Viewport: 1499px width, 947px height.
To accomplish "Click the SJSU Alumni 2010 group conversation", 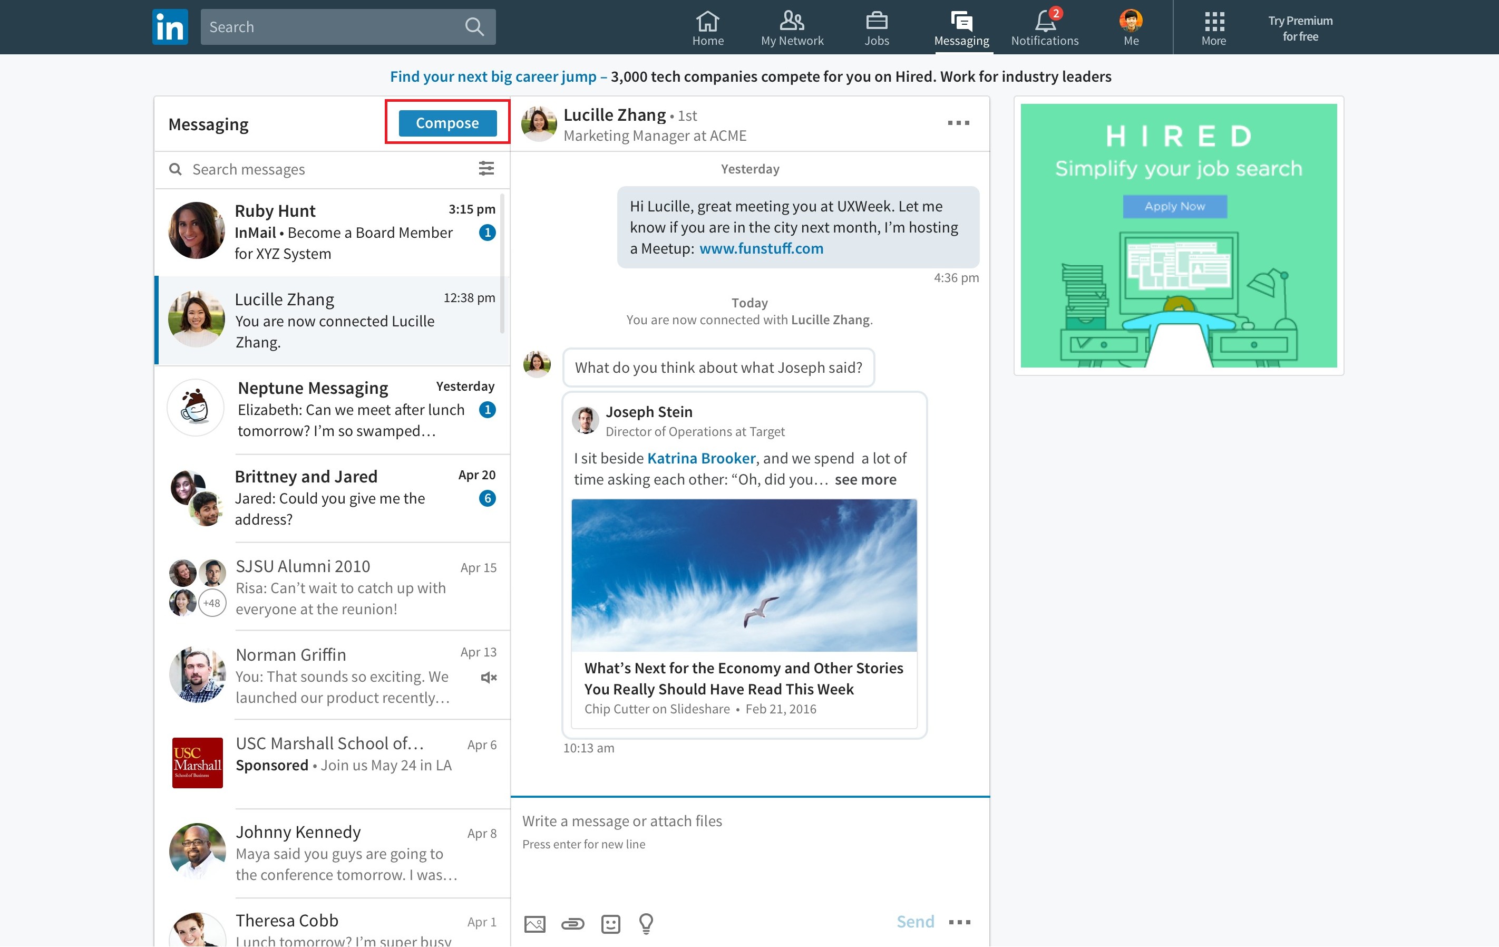I will [x=333, y=587].
